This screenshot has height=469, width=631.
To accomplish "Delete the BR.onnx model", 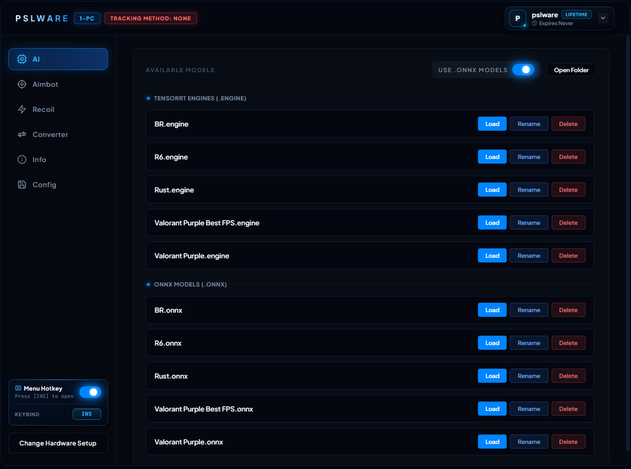I will tap(568, 310).
